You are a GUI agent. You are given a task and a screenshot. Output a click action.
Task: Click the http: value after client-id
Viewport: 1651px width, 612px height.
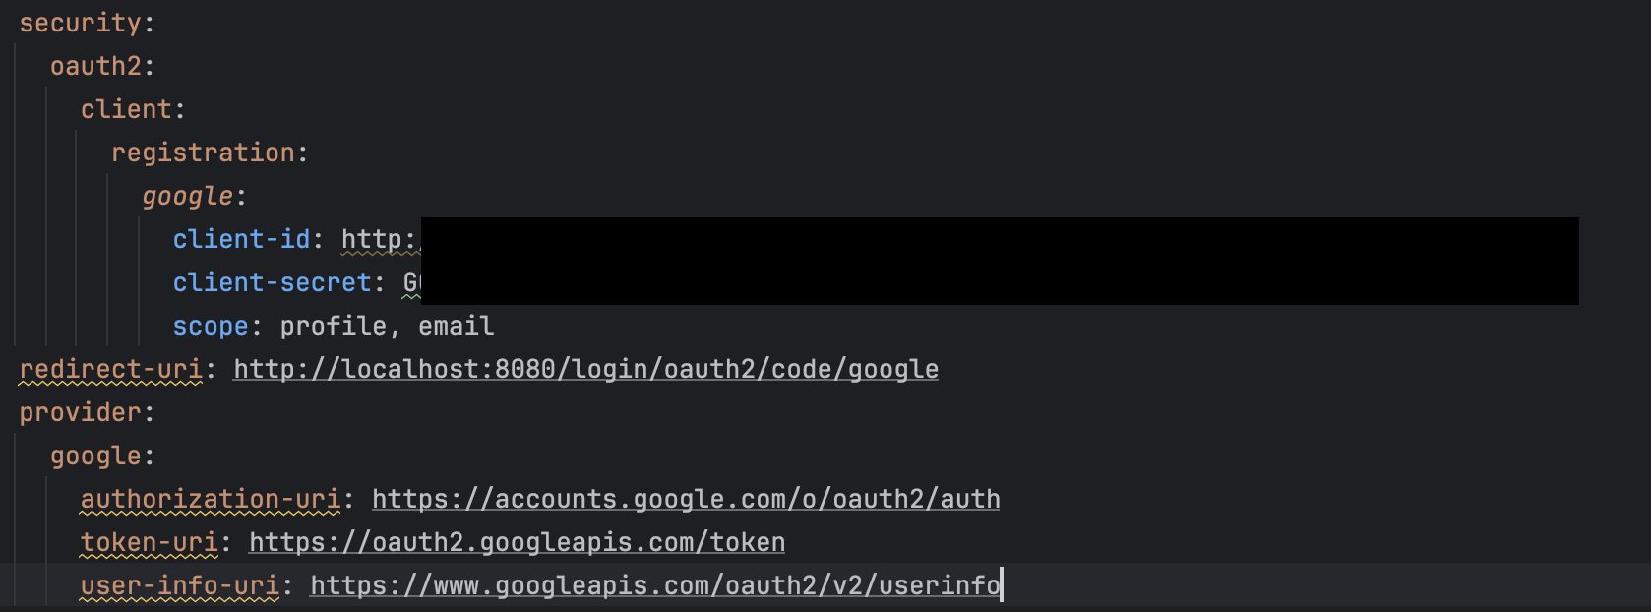click(380, 239)
